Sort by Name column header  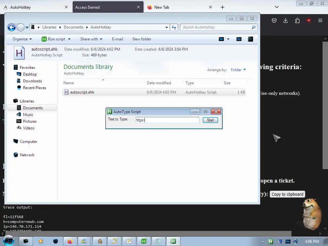(x=103, y=83)
